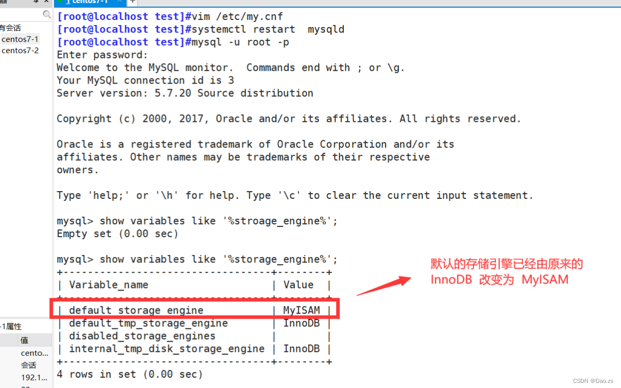
Task: Click the Type 'help;' or '\h' line
Action: click(x=295, y=195)
